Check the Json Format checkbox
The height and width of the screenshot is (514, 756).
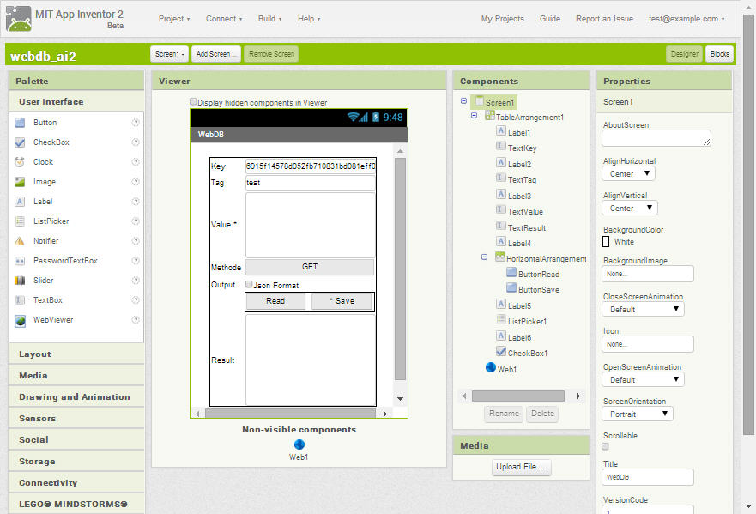tap(249, 285)
